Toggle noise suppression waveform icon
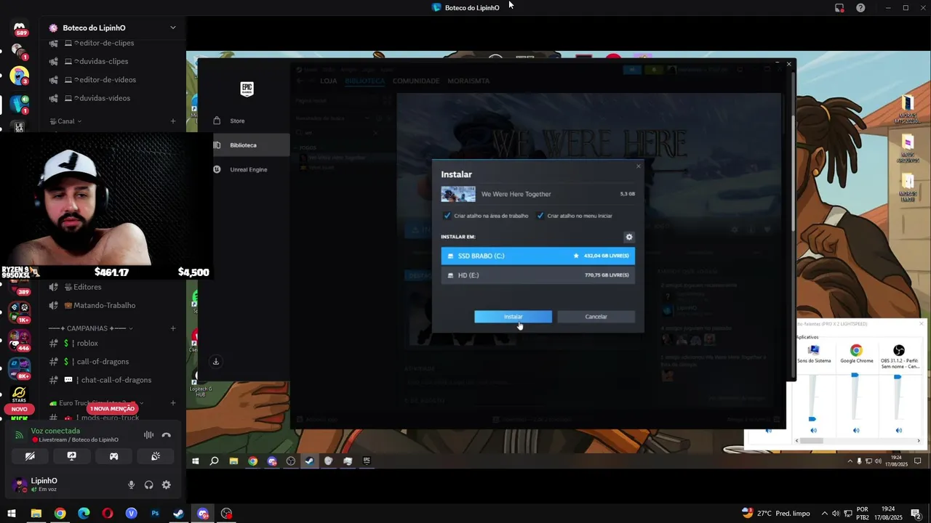Image resolution: width=931 pixels, height=523 pixels. click(148, 435)
